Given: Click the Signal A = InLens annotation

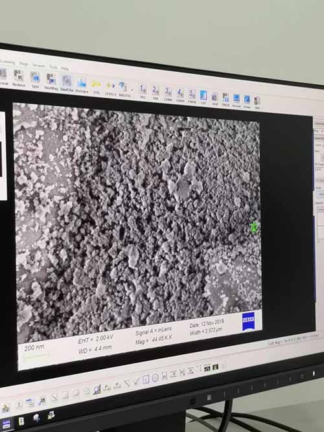Looking at the screenshot, I should point(154,331).
